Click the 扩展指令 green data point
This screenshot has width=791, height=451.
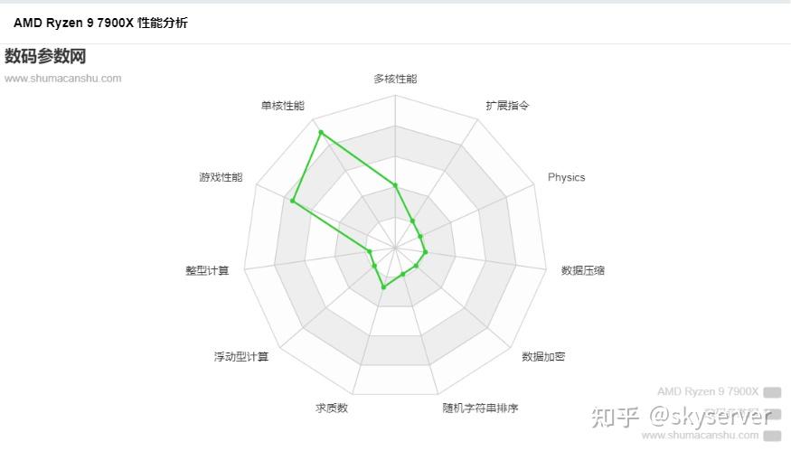(x=412, y=221)
